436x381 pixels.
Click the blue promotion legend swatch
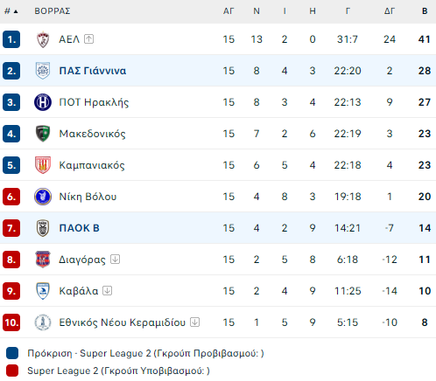pyautogui.click(x=12, y=353)
